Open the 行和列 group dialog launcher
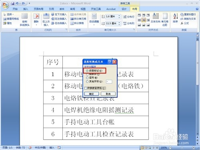200x150 pixels. coord(66,30)
